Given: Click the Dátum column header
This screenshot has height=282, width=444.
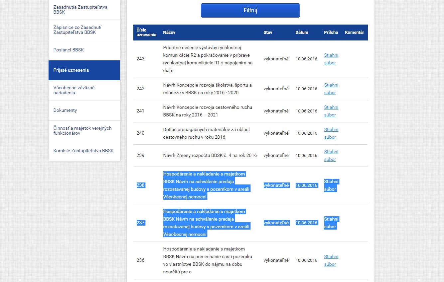Looking at the screenshot, I should 302,33.
